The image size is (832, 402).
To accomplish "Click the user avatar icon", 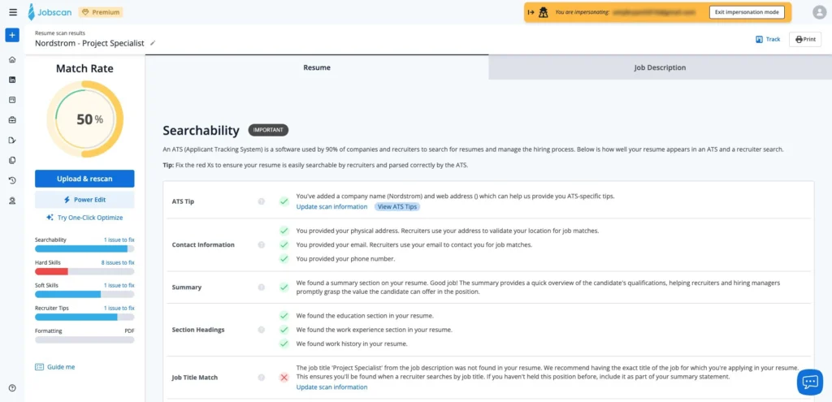I will coord(820,12).
